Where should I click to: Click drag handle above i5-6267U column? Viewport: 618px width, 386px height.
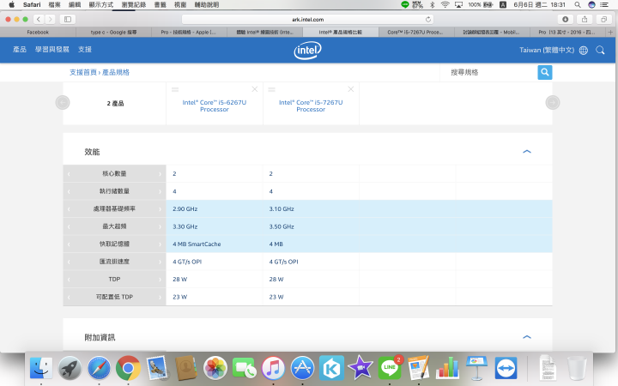[175, 89]
